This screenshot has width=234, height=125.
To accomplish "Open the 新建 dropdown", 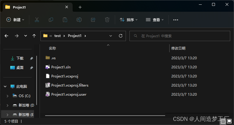I will (15, 20).
